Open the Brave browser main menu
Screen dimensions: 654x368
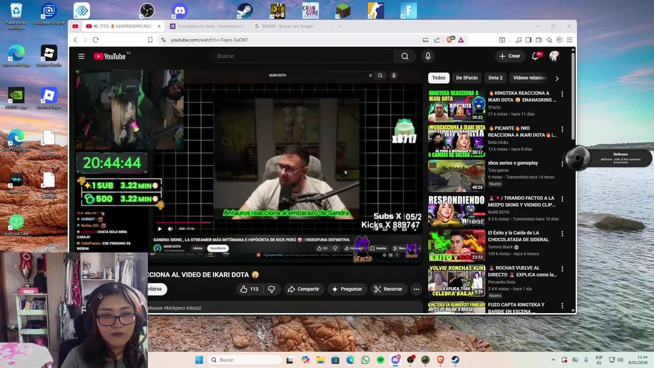pyautogui.click(x=569, y=40)
